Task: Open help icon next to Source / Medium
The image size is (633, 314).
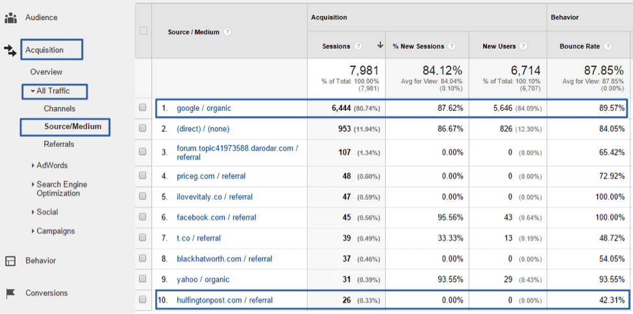Action: 227,32
